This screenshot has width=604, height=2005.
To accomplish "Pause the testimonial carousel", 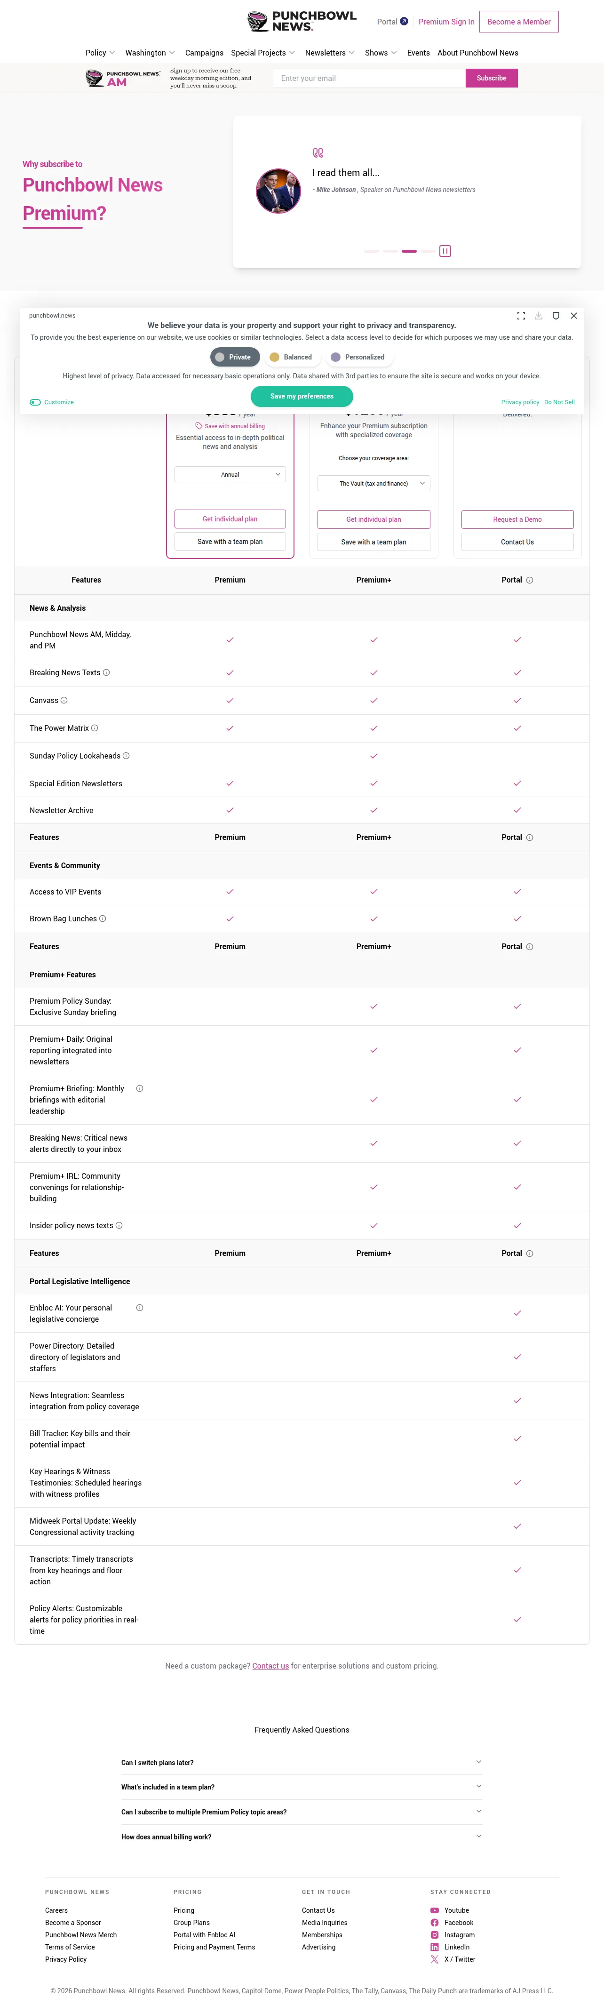I will click(445, 251).
